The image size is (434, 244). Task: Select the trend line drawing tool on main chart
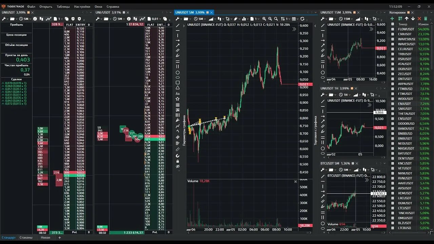(x=178, y=25)
